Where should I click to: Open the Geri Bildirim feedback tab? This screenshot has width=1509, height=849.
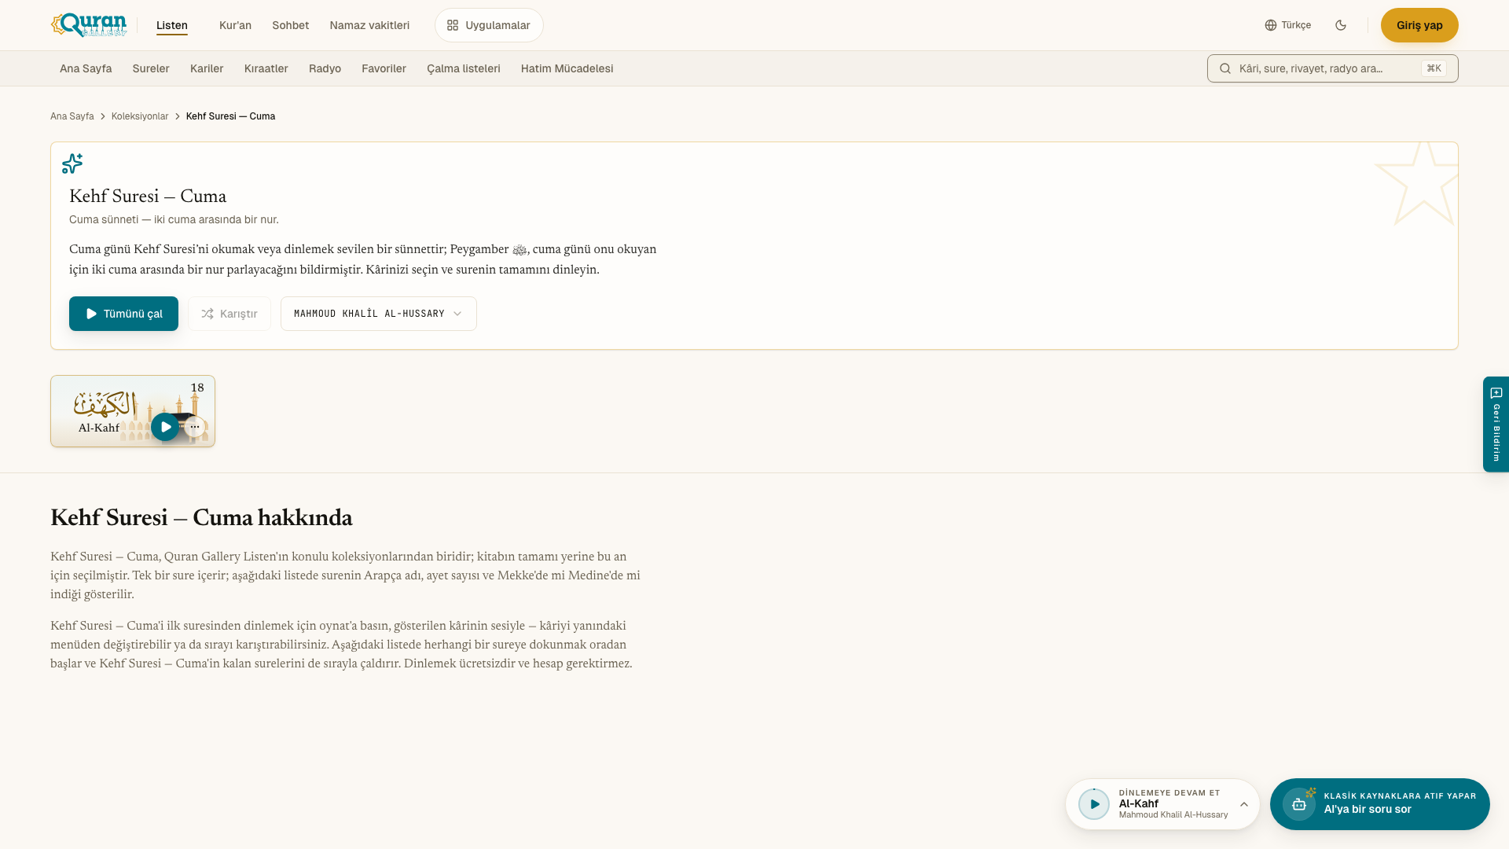click(x=1496, y=424)
